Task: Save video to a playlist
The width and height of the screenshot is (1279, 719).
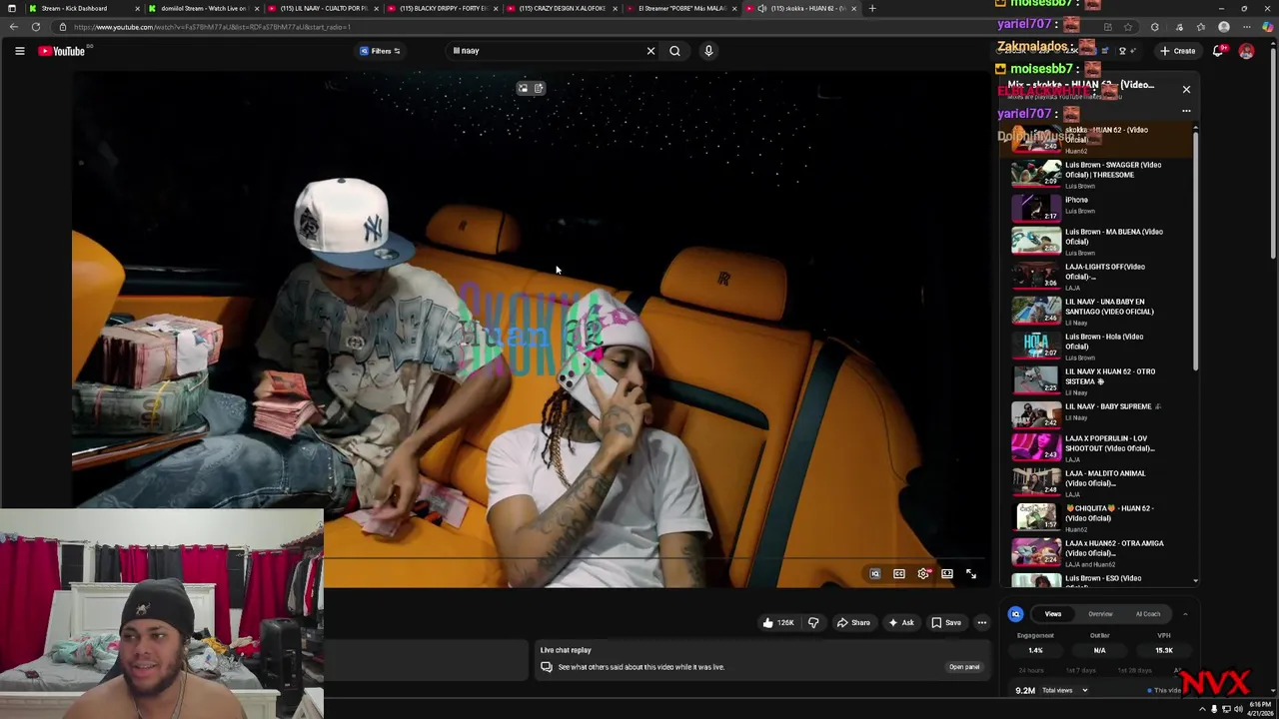Action: tap(946, 623)
